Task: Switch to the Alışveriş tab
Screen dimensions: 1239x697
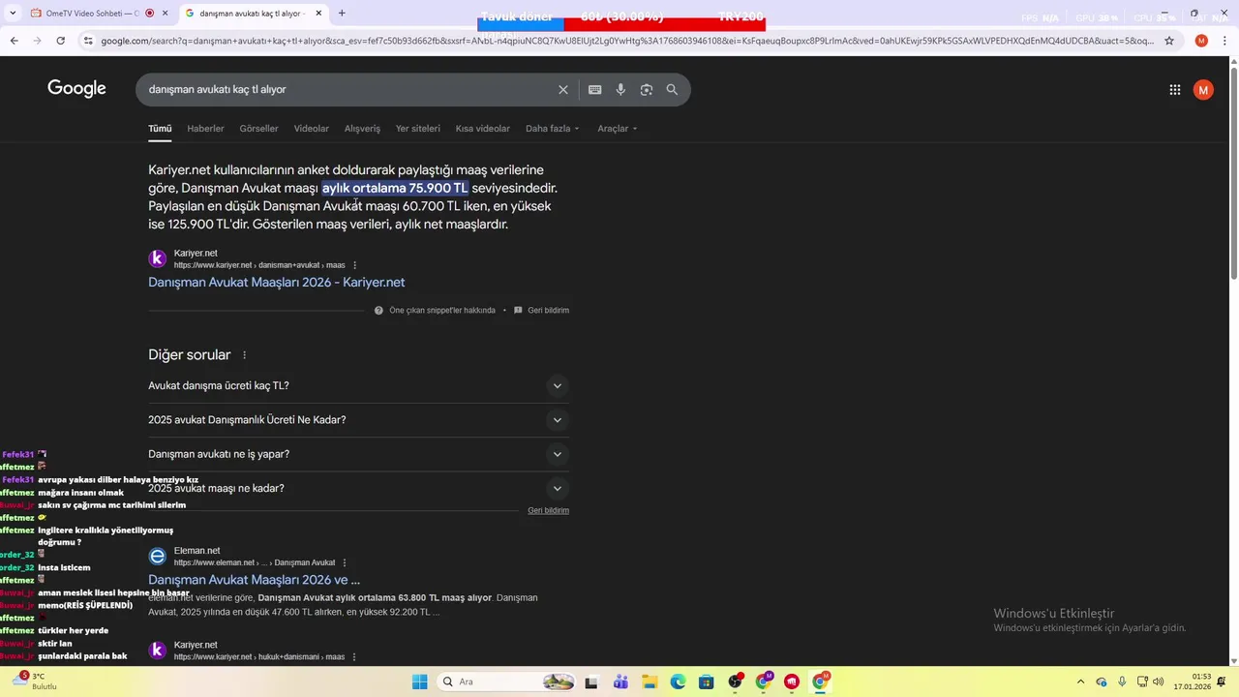Action: (362, 129)
